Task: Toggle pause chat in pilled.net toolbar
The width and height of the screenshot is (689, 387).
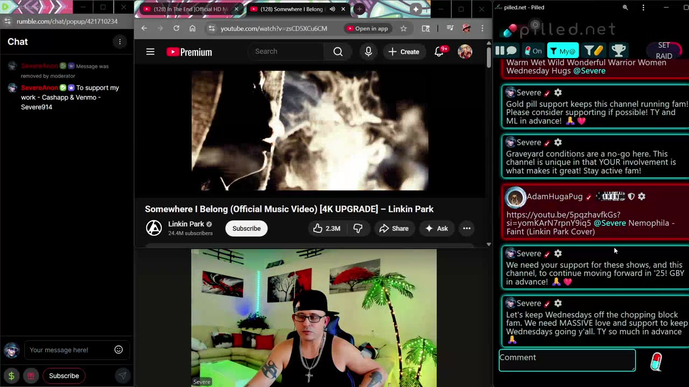Action: [x=506, y=51]
